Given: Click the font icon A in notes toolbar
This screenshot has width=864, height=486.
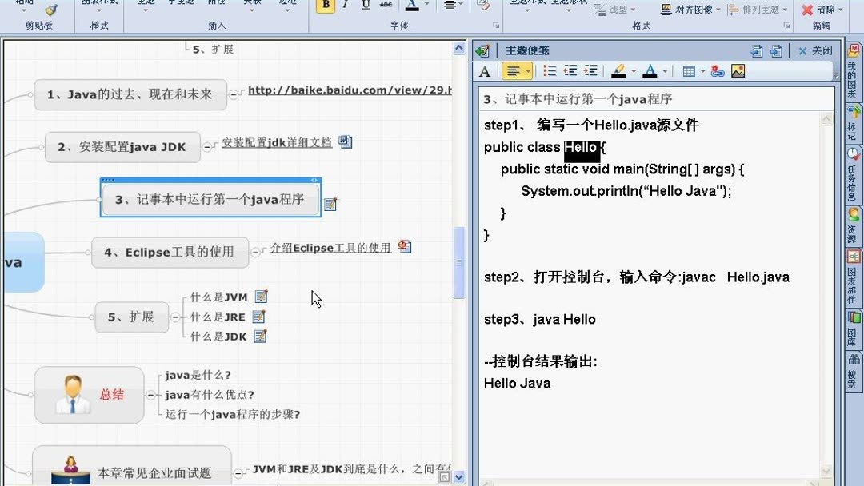Looking at the screenshot, I should click(484, 70).
